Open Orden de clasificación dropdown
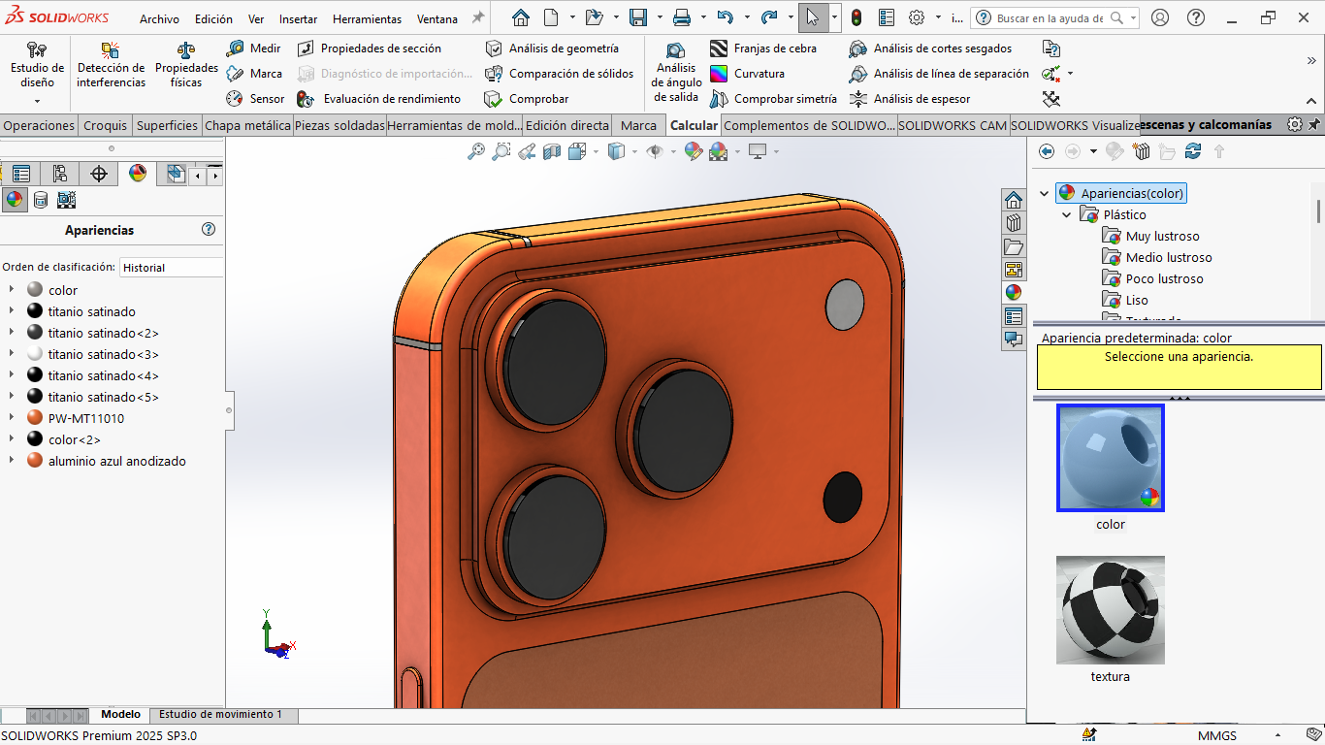This screenshot has width=1325, height=745. click(171, 268)
